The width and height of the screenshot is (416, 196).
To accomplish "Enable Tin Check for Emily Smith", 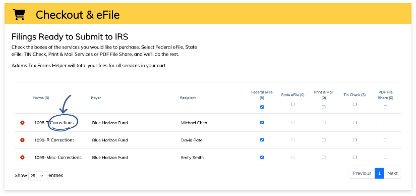I will coord(354,157).
